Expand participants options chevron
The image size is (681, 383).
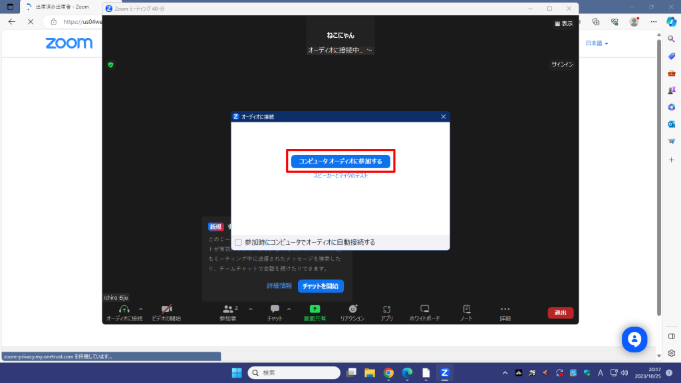pos(251,309)
